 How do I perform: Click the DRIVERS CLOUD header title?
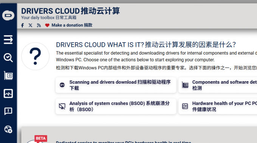70,11
